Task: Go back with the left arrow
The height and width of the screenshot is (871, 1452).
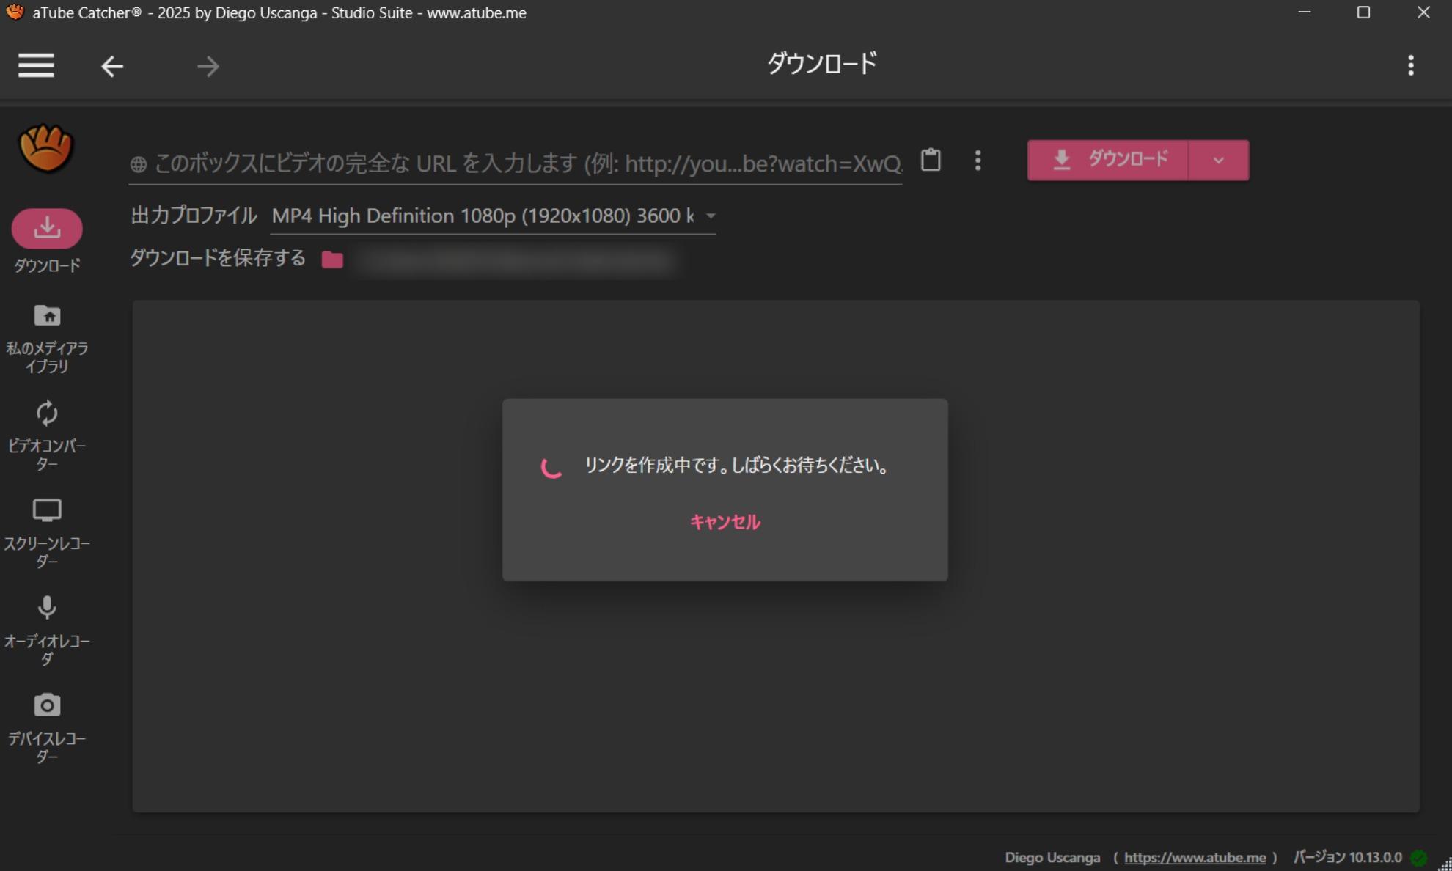Action: [111, 66]
